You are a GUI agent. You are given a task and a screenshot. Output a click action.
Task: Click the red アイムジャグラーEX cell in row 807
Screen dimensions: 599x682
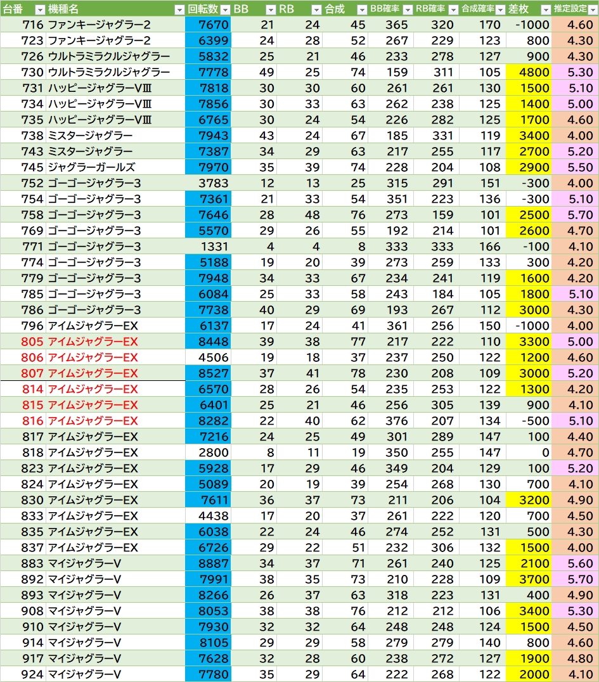pos(115,373)
